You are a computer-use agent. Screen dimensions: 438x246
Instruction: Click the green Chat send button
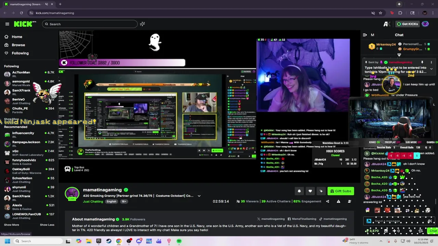(433, 231)
